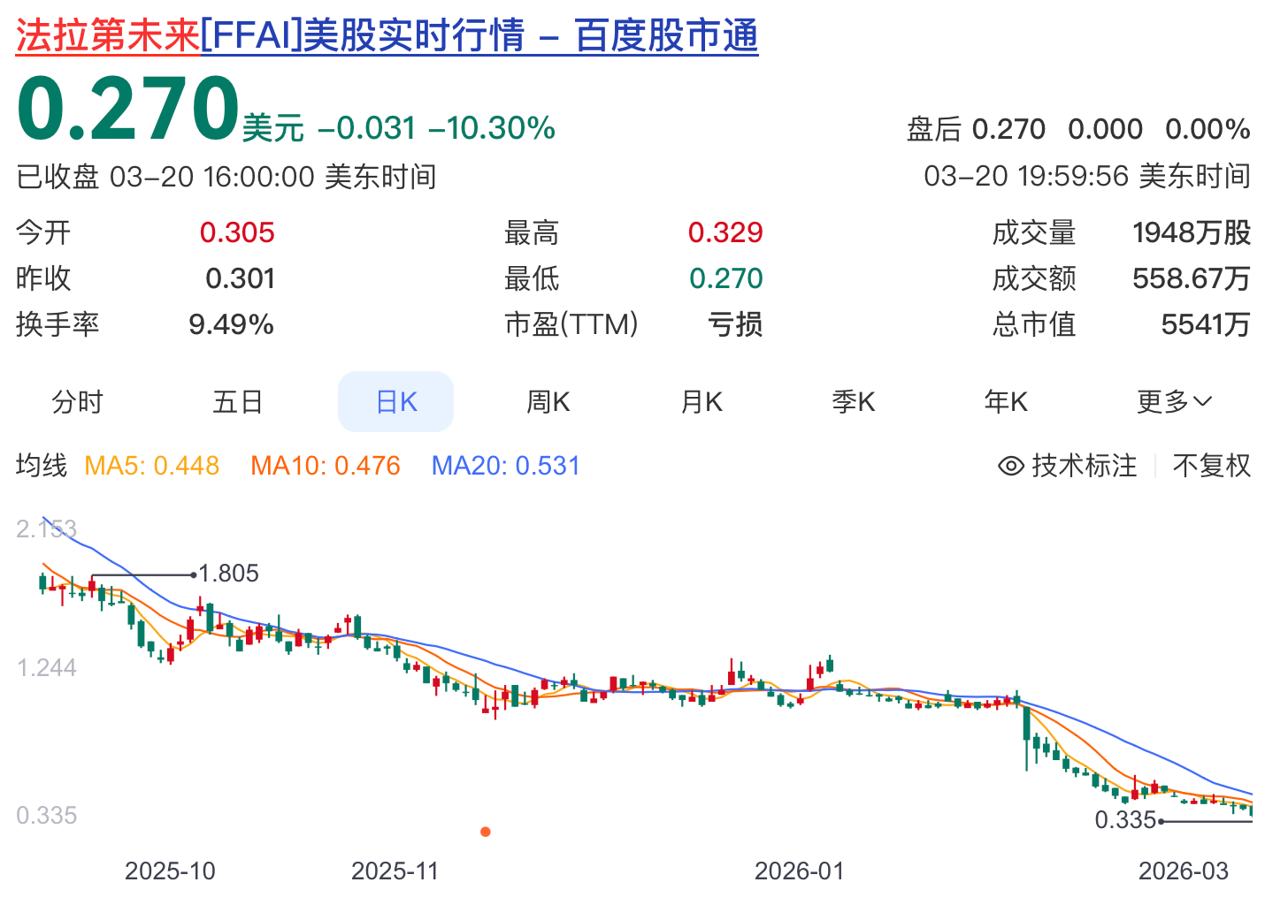Click the 1.805 high price marker
The width and height of the screenshot is (1288, 905).
[x=228, y=574]
